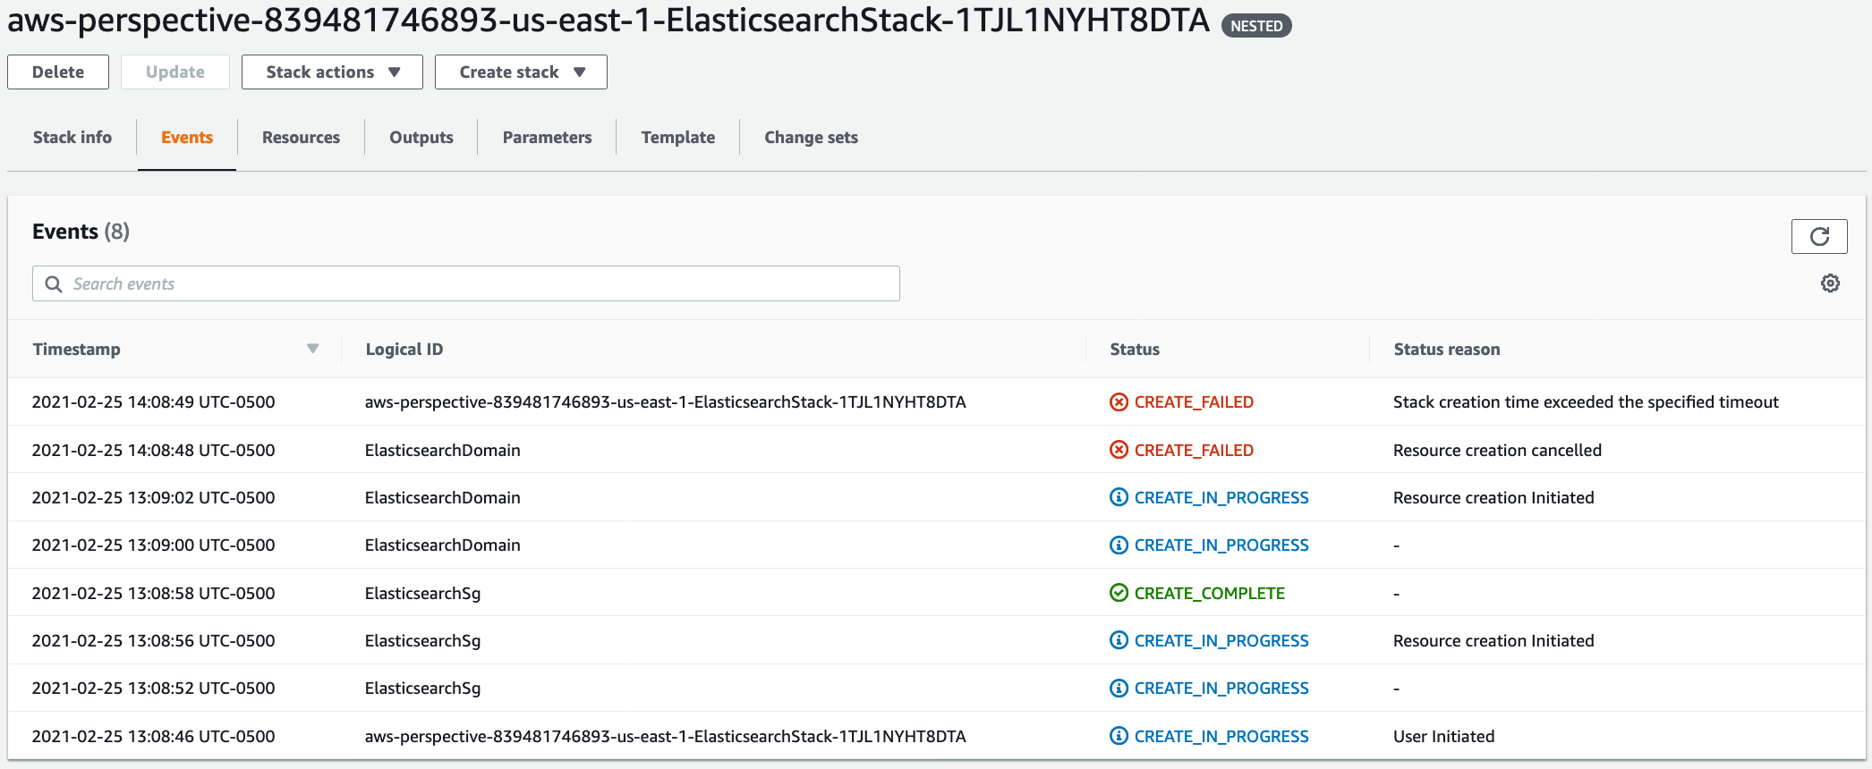Click the Delete button
Viewport: 1872px width, 769px height.
tap(58, 72)
